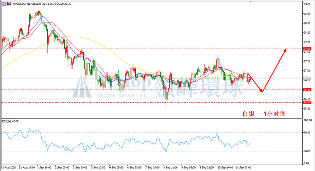This screenshot has width=315, height=171.
Task: Click the depth of market icon
Action: point(9,4)
